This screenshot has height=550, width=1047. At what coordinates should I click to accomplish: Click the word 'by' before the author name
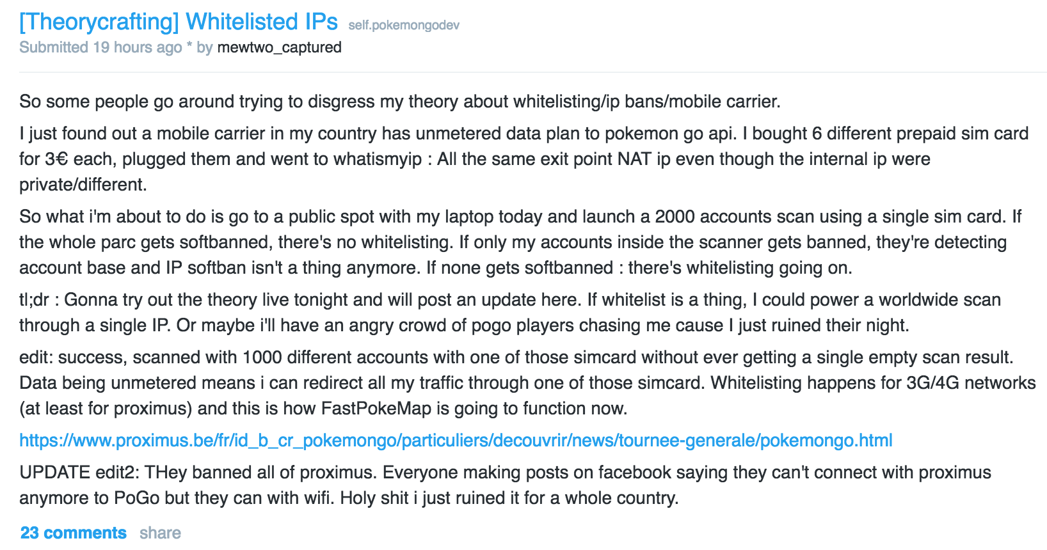(x=205, y=47)
